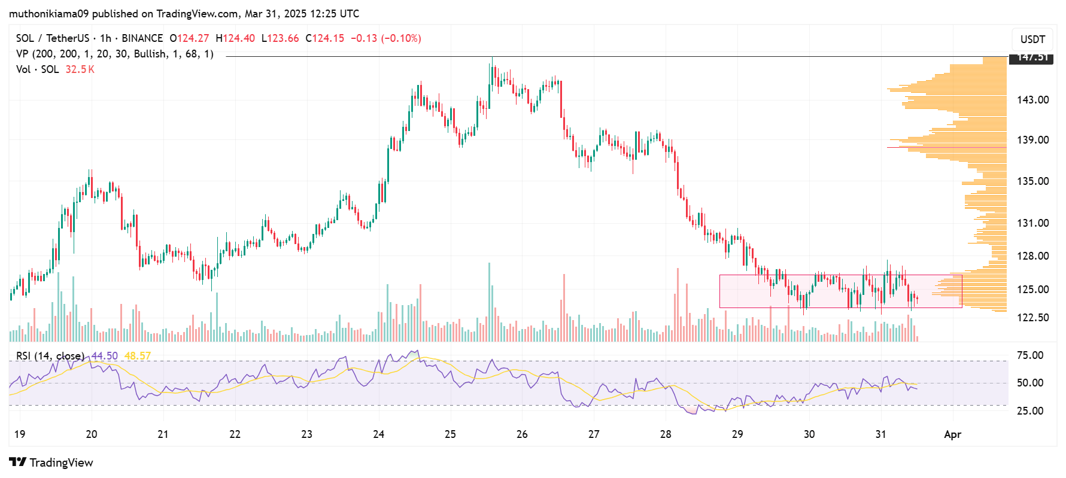Click the date label 24 on the time axis
Image resolution: width=1066 pixels, height=478 pixels.
(x=378, y=434)
